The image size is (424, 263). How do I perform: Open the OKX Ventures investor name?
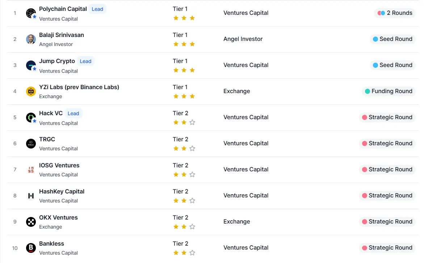click(x=58, y=217)
